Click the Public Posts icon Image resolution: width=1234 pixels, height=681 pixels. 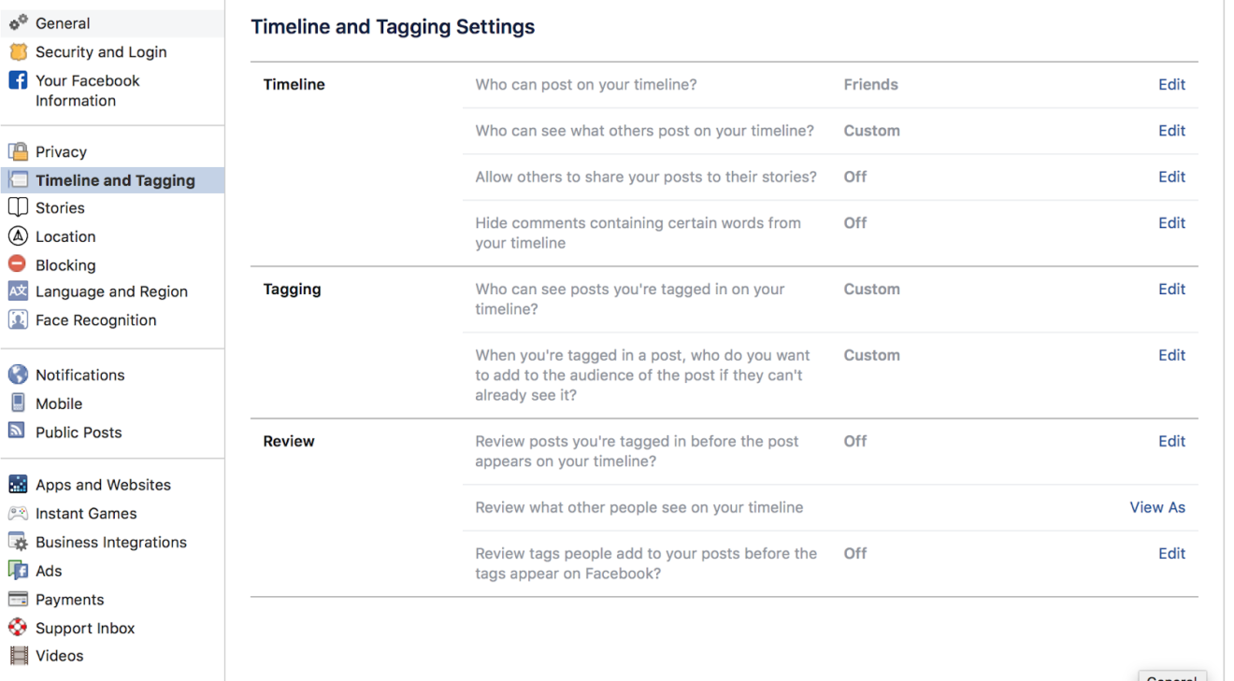[20, 432]
